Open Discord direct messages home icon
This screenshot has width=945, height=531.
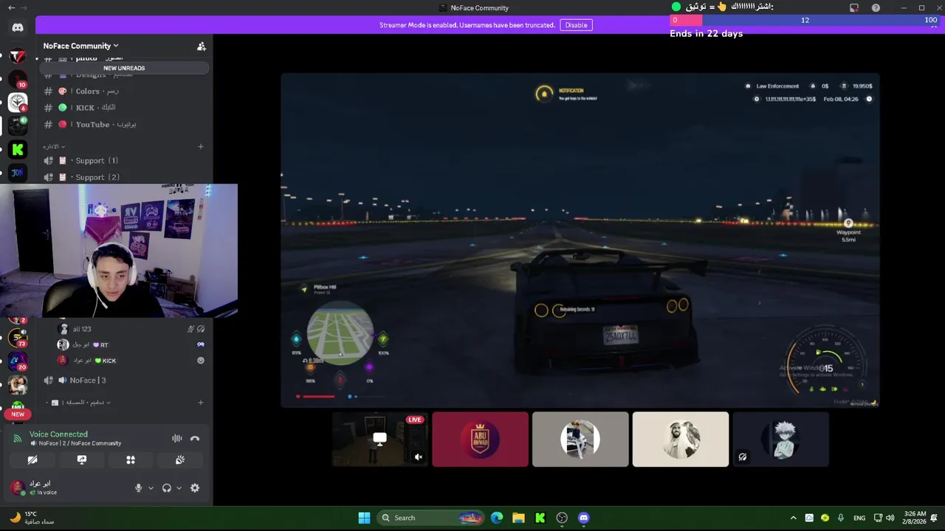pos(18,27)
